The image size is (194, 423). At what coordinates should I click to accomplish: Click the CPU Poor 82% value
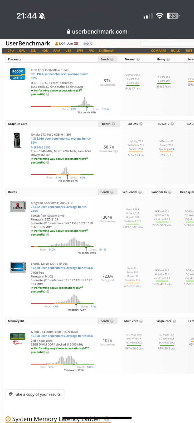[74, 109]
